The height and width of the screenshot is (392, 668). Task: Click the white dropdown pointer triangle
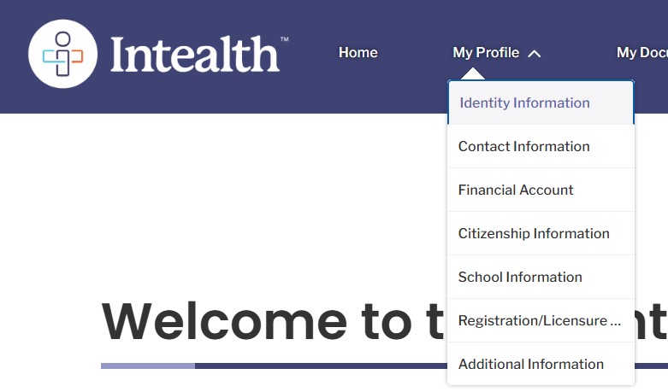(472, 73)
